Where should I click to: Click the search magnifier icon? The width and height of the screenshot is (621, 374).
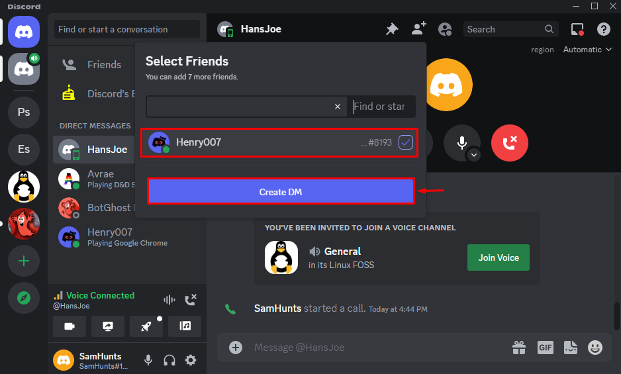coord(549,29)
